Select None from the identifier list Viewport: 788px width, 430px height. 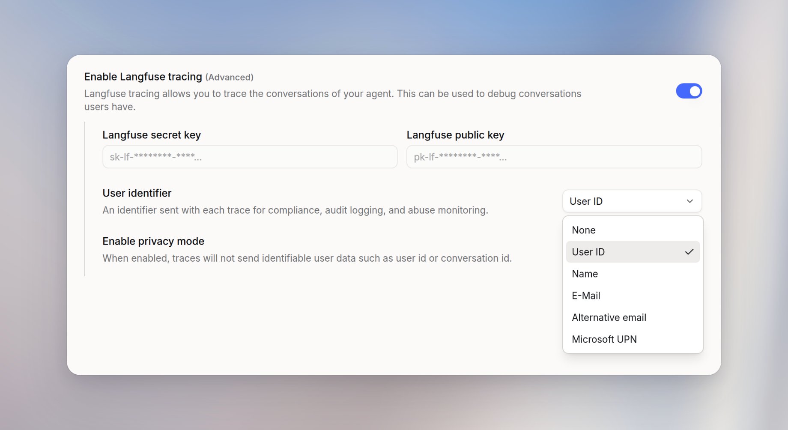(633, 230)
